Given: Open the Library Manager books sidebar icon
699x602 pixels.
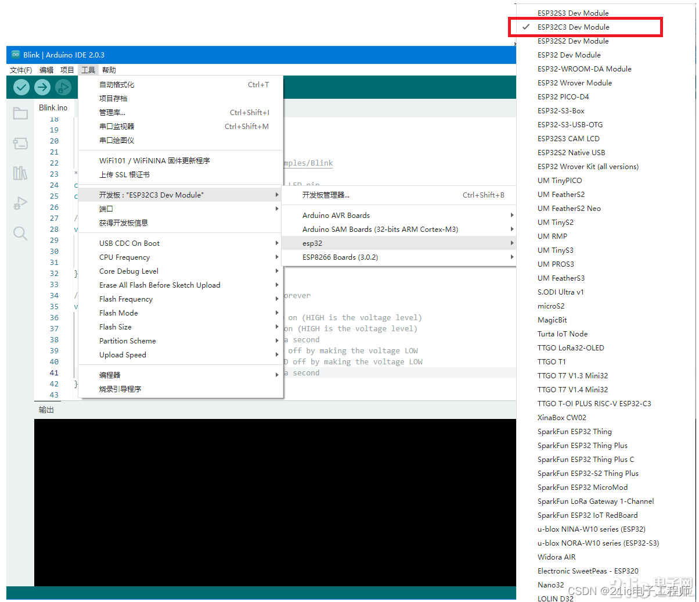Looking at the screenshot, I should (x=20, y=173).
